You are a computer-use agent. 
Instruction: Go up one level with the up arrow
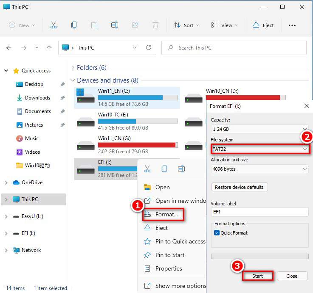(49, 48)
